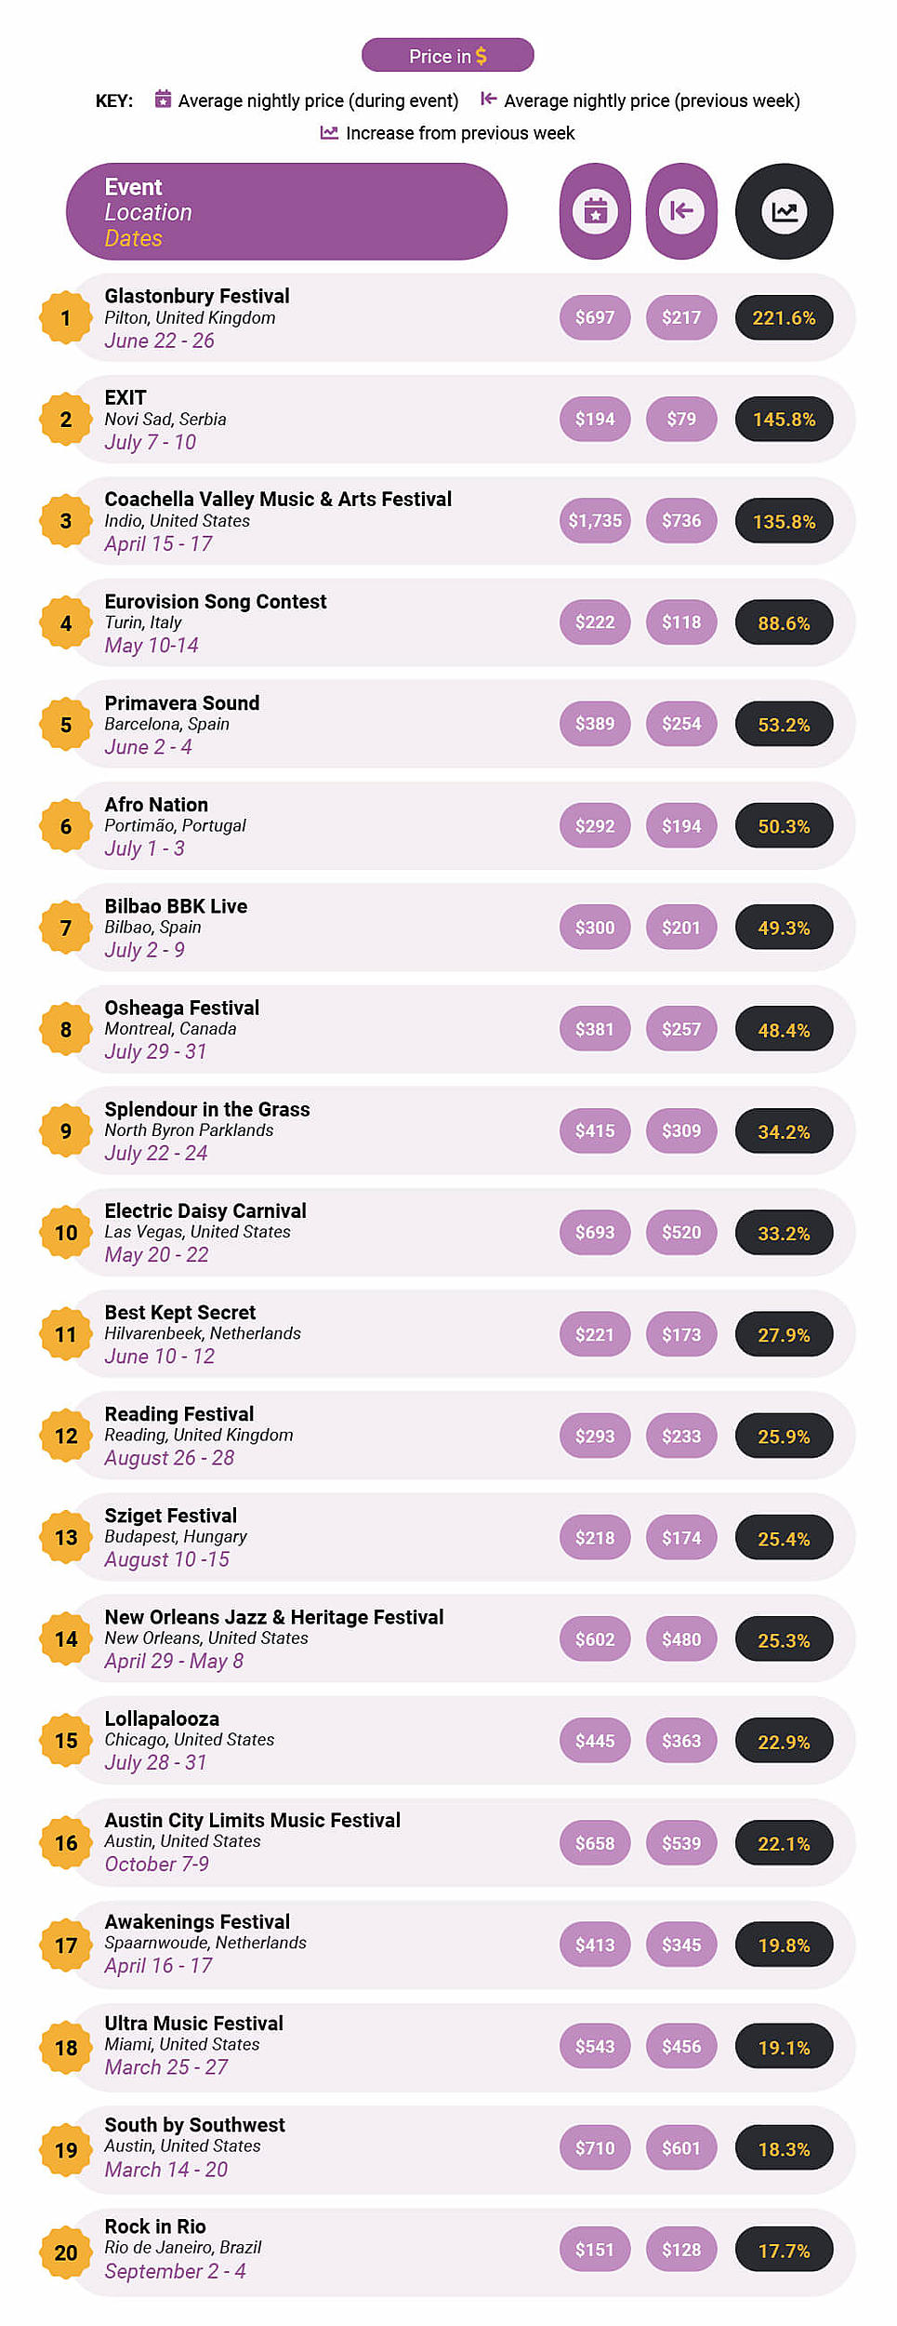Select the Glastonbury Festival title

tap(197, 296)
